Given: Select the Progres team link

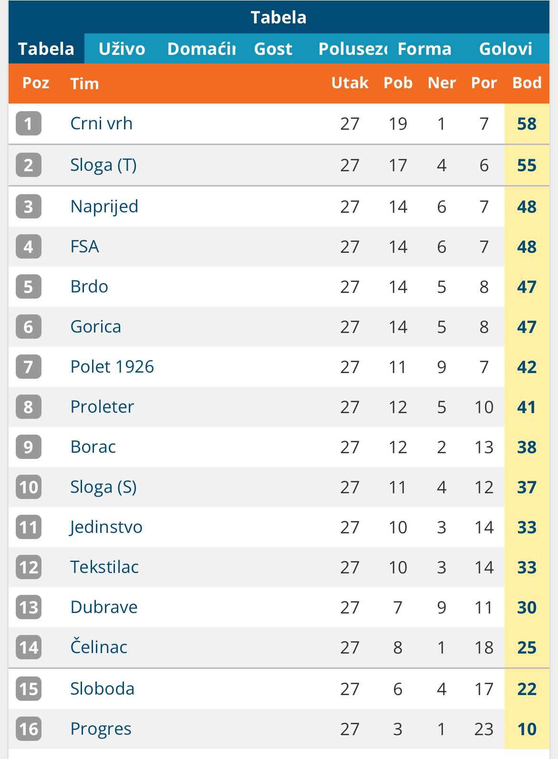Looking at the screenshot, I should click(x=101, y=729).
